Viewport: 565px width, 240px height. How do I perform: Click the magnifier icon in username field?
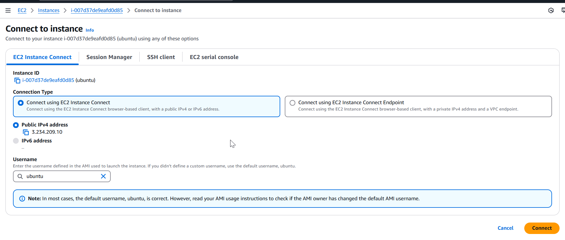(x=20, y=176)
